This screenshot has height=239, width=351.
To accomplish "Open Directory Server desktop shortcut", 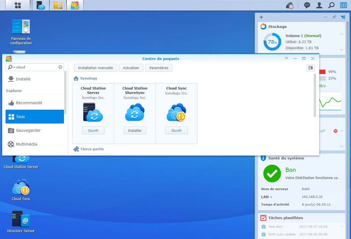I will (x=21, y=222).
